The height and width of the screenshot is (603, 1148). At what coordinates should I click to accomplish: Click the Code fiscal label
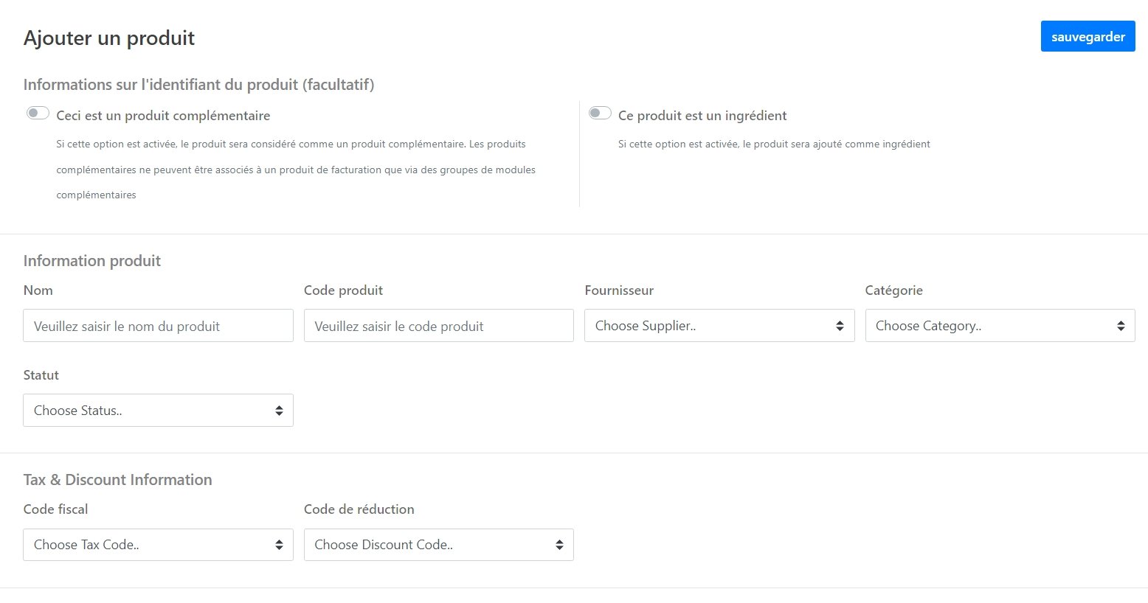click(x=55, y=509)
